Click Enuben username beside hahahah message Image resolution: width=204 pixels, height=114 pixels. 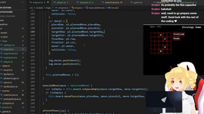(156, 9)
